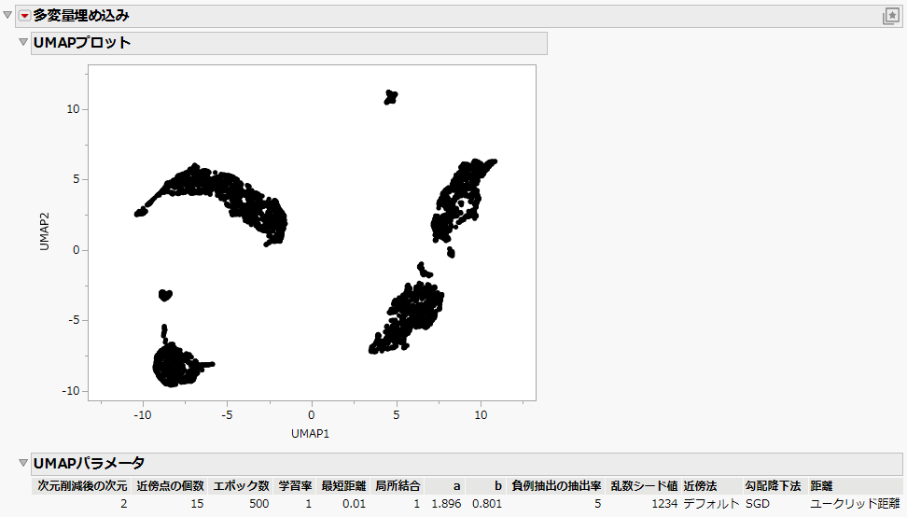907x517 pixels.
Task: Open the 多変量埋め込み red triangle menu
Action: point(24,16)
